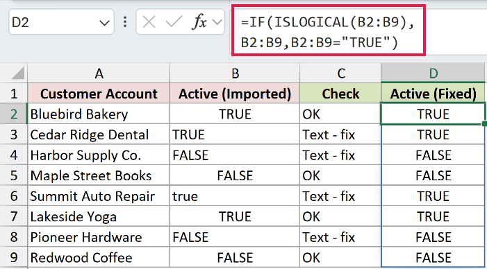
Task: Click Bluebird Bakery's Active (Imported) value
Action: (x=235, y=114)
